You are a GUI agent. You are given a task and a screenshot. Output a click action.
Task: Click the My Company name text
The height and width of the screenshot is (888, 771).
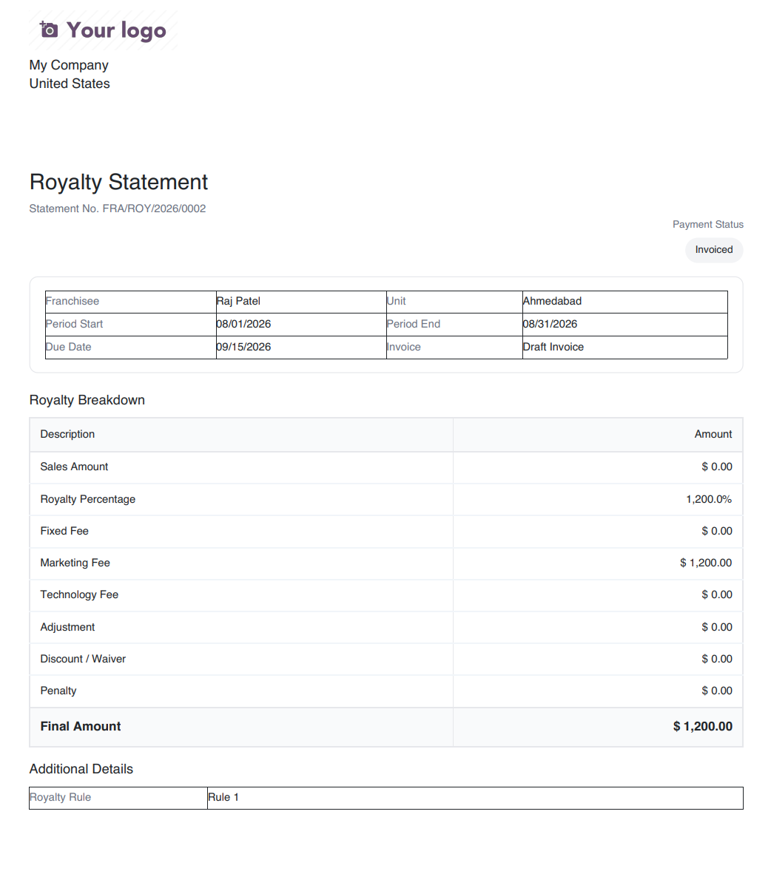click(x=69, y=65)
